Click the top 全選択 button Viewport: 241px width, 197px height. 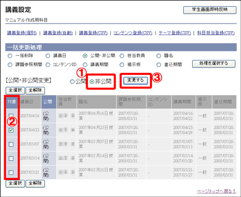click(15, 90)
